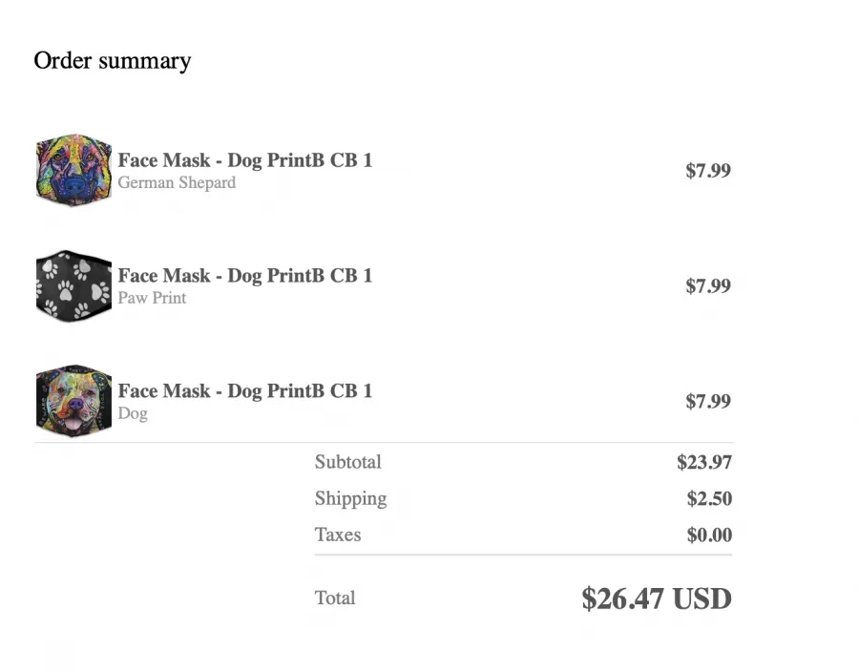Click the $7.99 price of Dog mask

708,402
